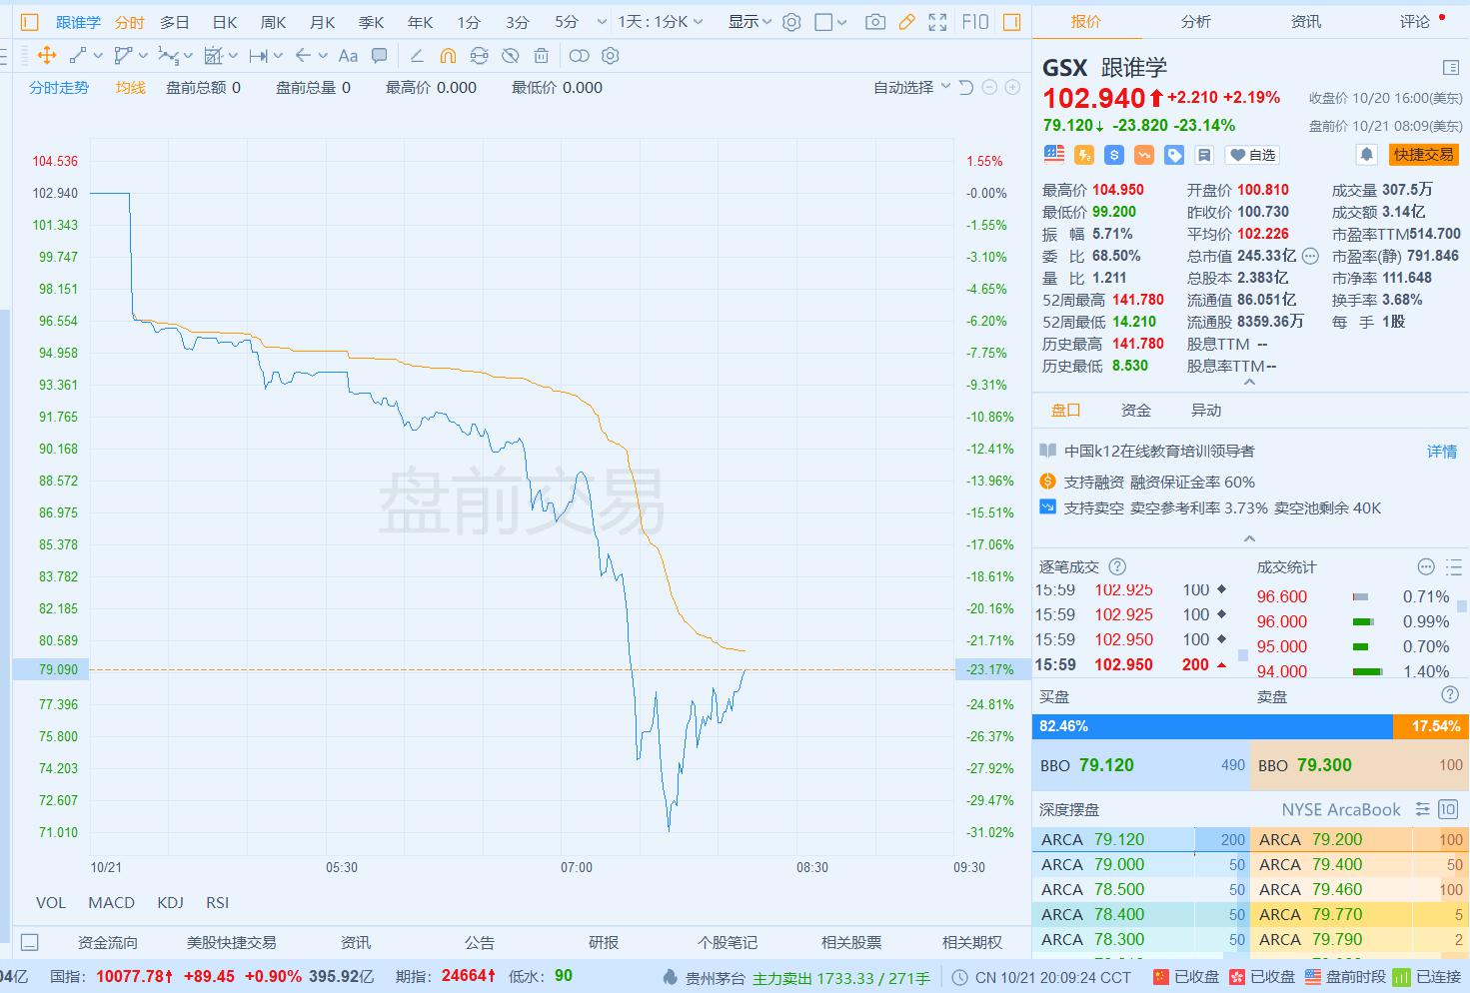Open chart settings gear next to 显示

pos(791,22)
